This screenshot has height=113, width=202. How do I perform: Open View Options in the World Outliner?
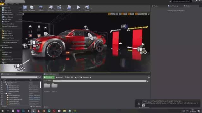coord(36,107)
